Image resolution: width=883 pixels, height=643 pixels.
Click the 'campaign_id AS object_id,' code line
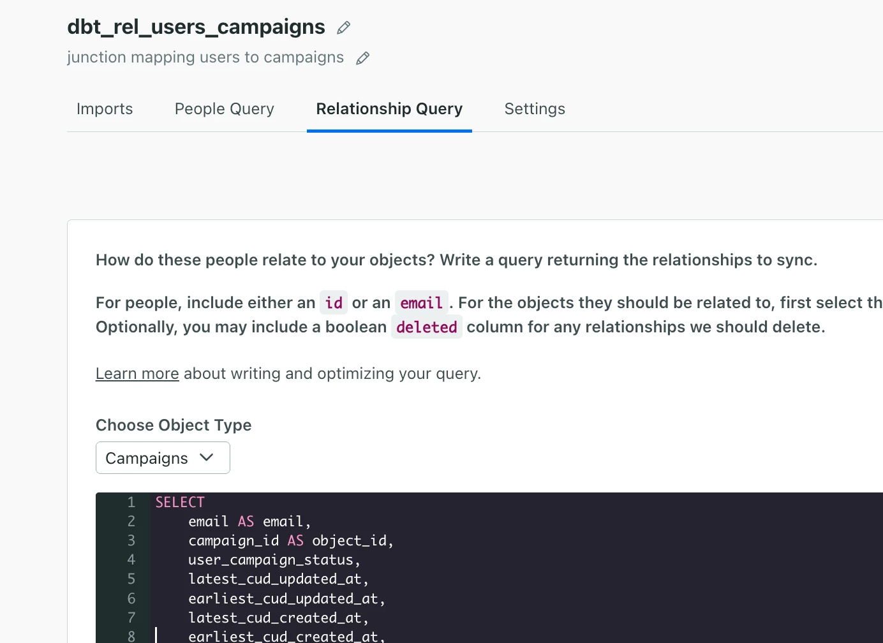pos(291,540)
